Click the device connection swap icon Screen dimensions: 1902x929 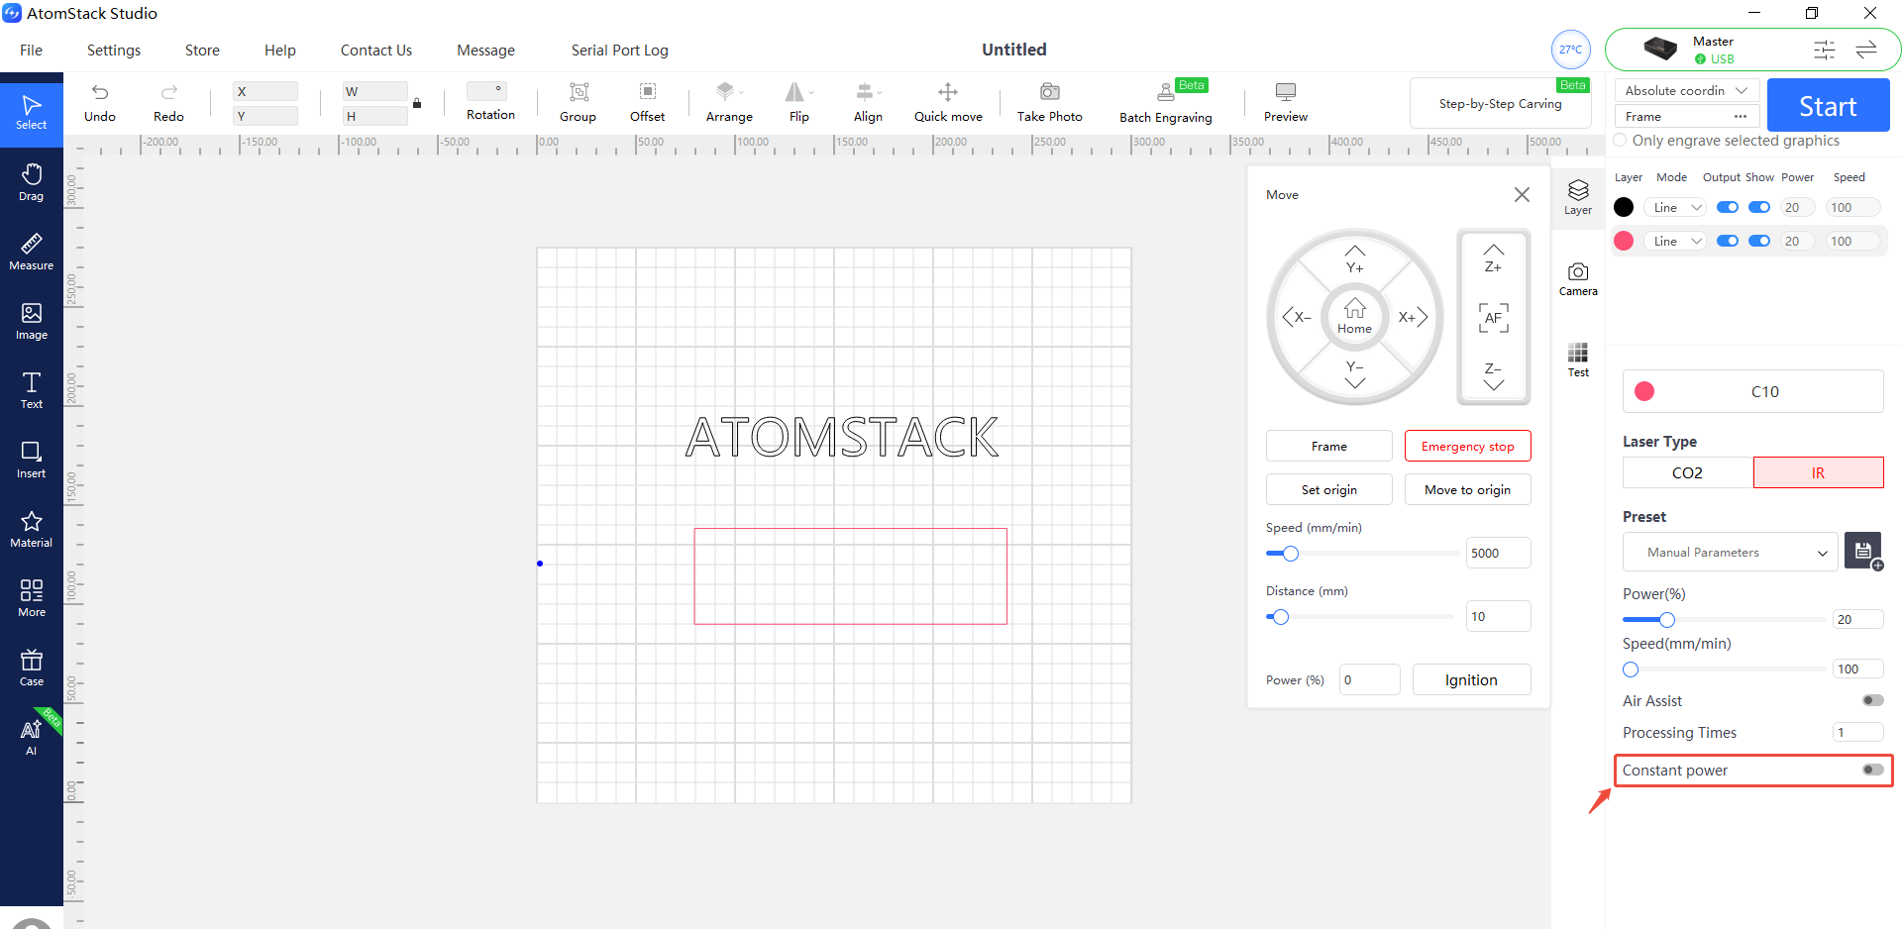click(x=1866, y=50)
